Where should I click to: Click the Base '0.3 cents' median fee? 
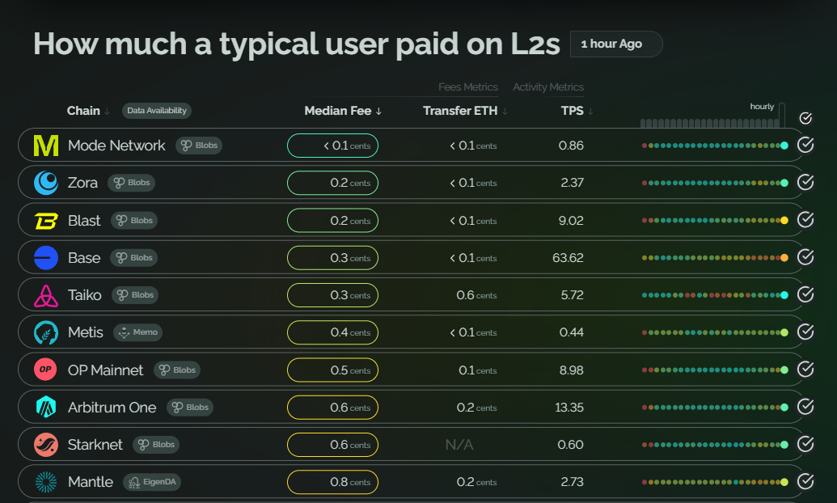[x=332, y=258]
